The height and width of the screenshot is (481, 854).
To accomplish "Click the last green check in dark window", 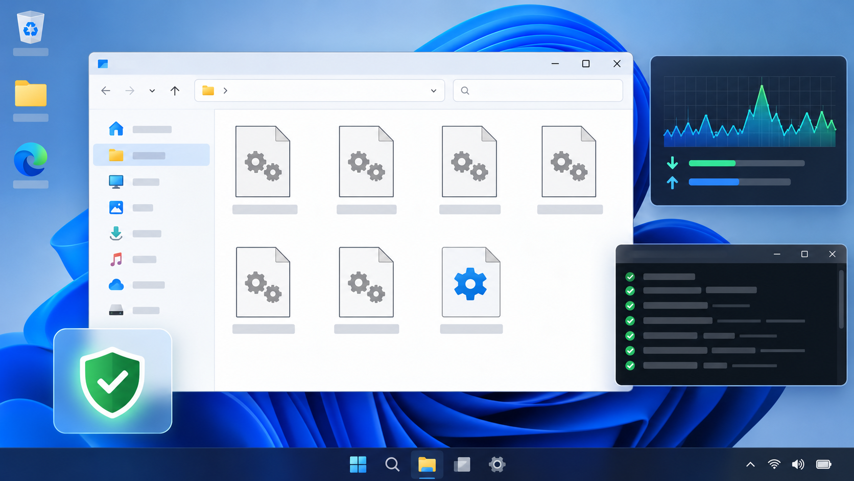I will pyautogui.click(x=630, y=365).
